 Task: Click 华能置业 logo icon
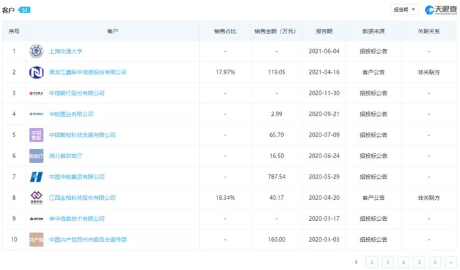[36, 114]
